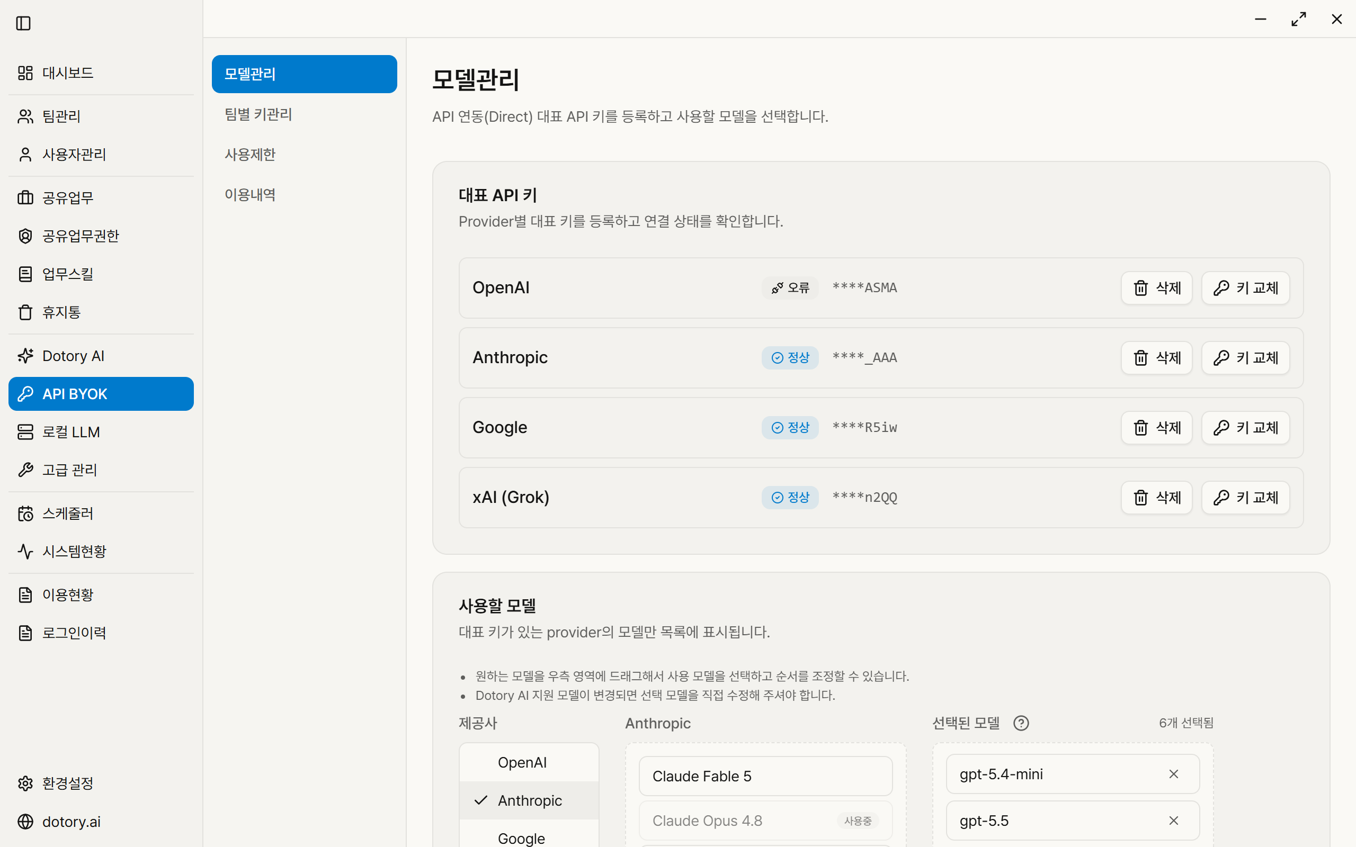Select OpenAI in the 제공사 list
The width and height of the screenshot is (1356, 847).
tap(529, 762)
